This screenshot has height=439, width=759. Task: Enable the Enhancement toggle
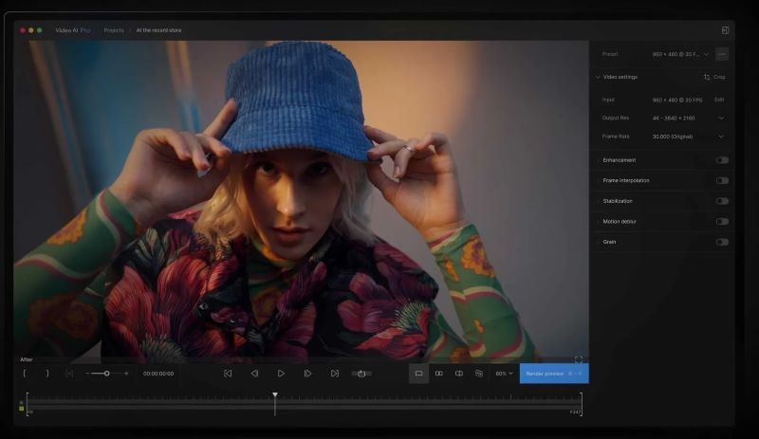pyautogui.click(x=722, y=160)
